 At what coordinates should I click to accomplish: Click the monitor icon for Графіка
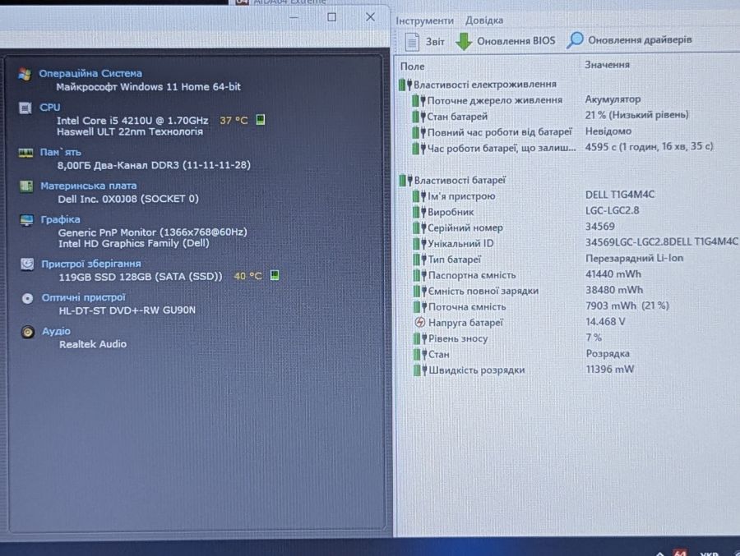[26, 220]
